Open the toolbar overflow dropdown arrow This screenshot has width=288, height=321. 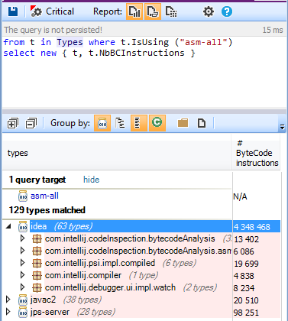[282, 127]
